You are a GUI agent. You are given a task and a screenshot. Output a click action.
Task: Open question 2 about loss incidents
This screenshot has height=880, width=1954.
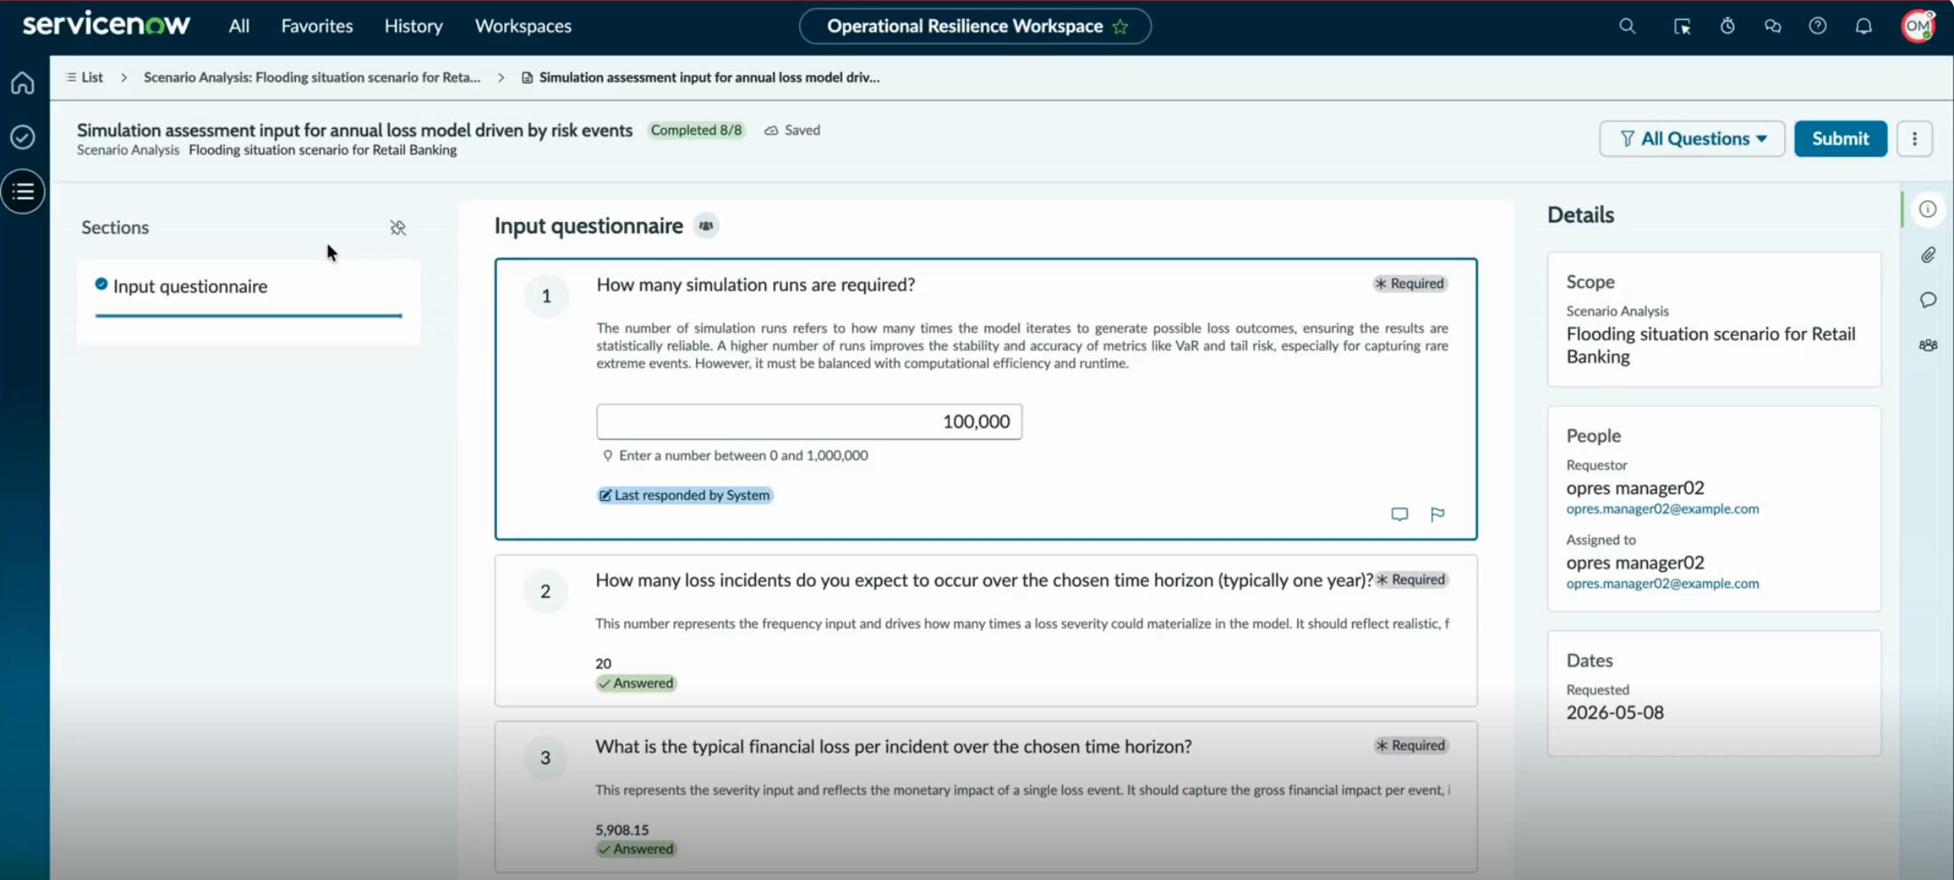[x=986, y=631]
